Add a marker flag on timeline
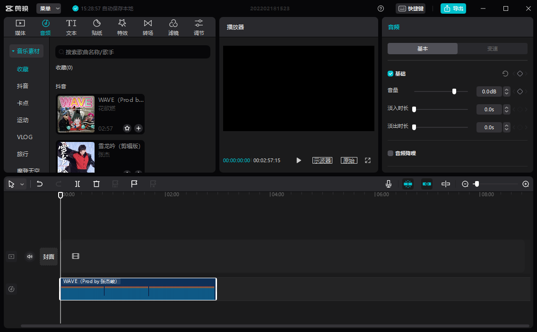 click(134, 184)
